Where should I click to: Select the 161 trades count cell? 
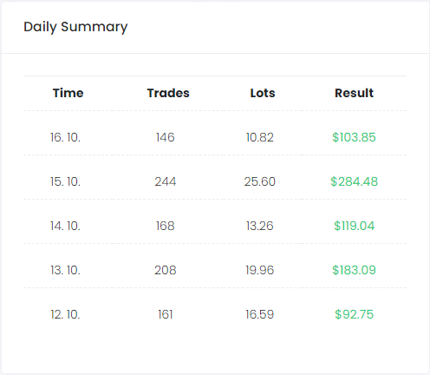[166, 314]
